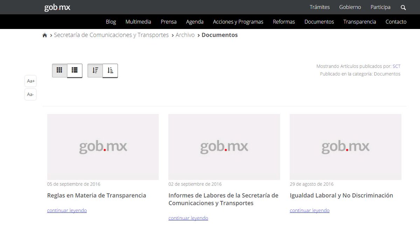Open the Participa menu
The width and height of the screenshot is (420, 236).
[x=380, y=7]
